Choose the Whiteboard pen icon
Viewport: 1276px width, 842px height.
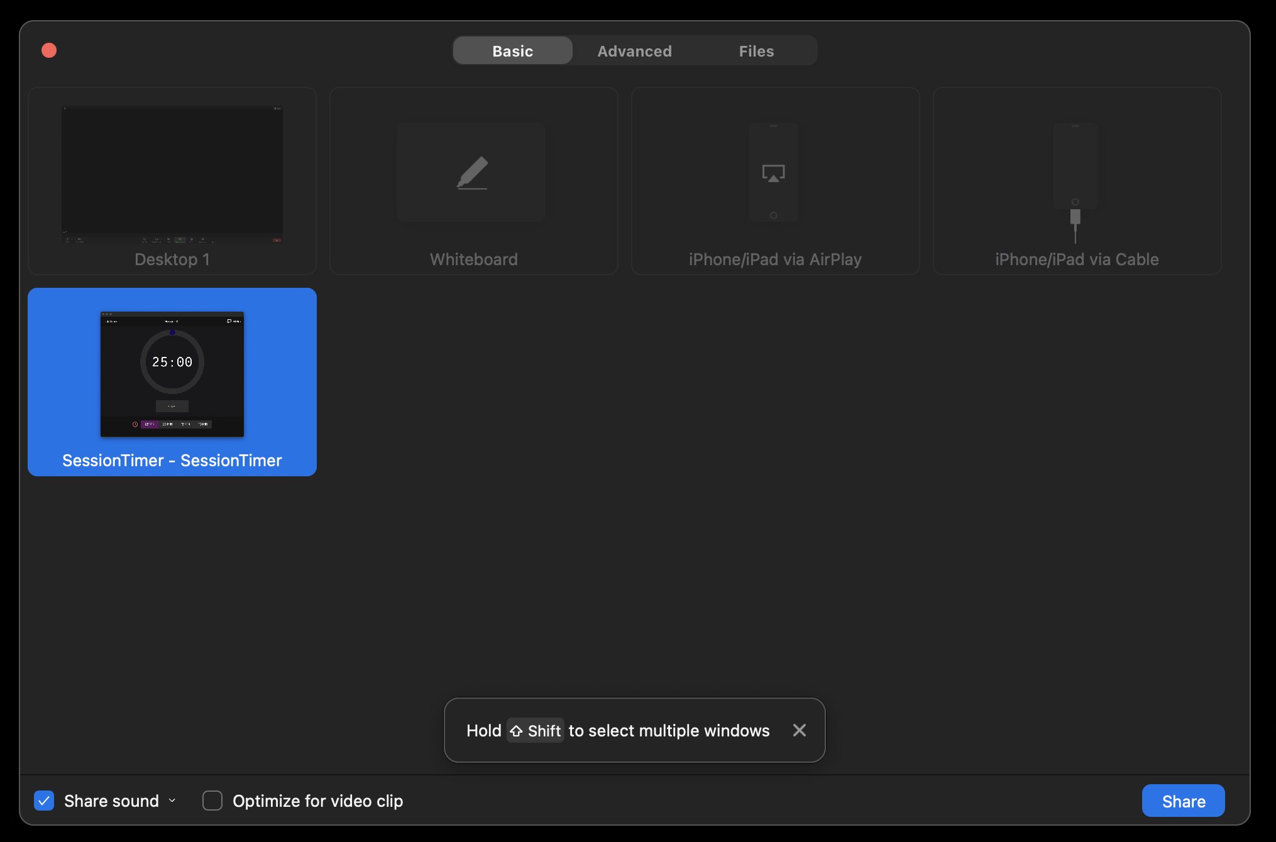pyautogui.click(x=472, y=173)
